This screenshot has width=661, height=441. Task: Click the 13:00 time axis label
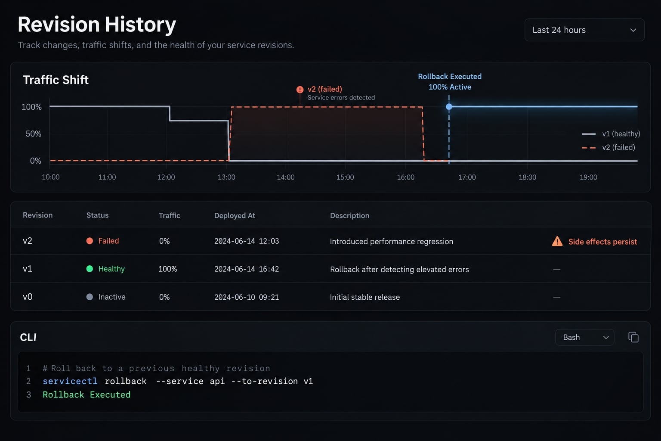point(226,177)
